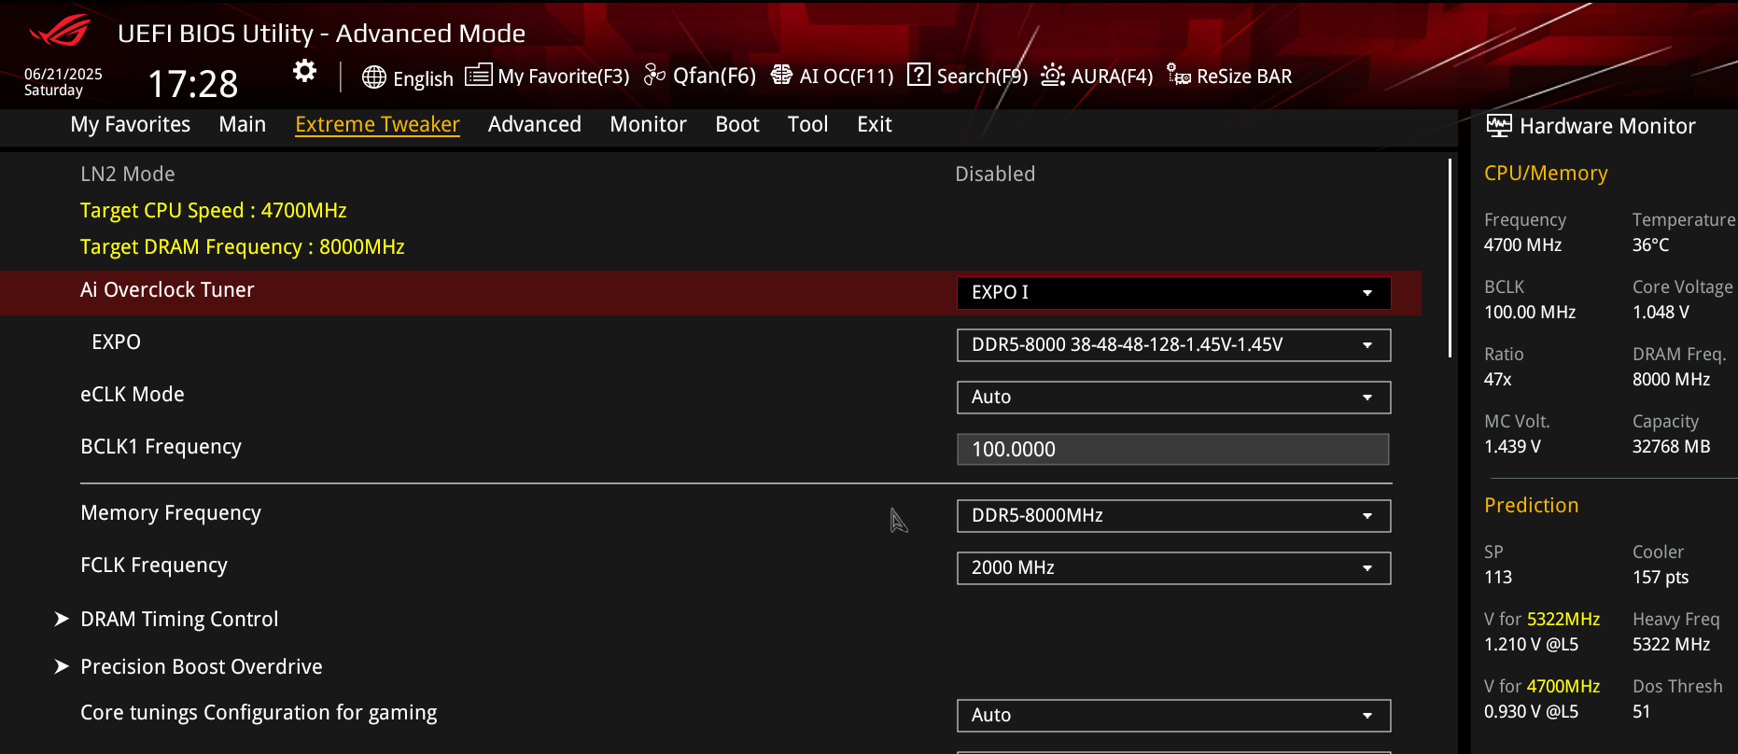Click the 1.439 V MC Volt value
This screenshot has width=1738, height=754.
point(1512,446)
